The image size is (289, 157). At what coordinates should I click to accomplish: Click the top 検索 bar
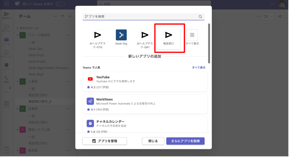(154, 4)
